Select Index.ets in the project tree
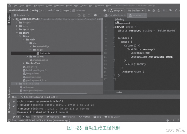187x134 pixels. [45, 53]
